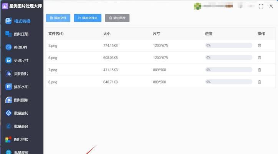Click the 添加文件 add file button

pos(58,18)
